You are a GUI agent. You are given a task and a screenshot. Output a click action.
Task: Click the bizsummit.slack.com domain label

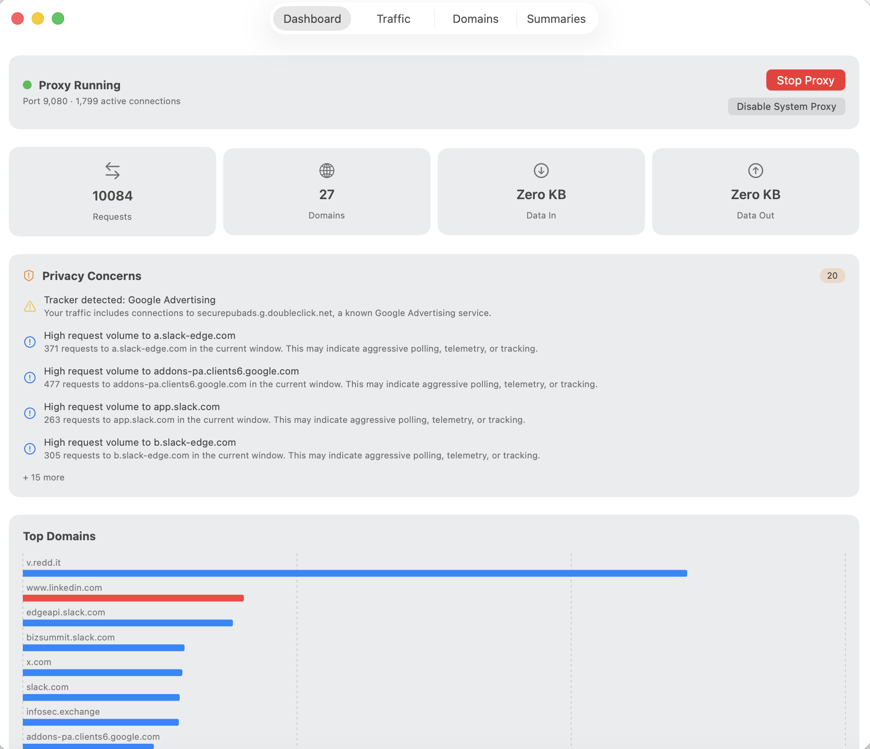coord(70,637)
